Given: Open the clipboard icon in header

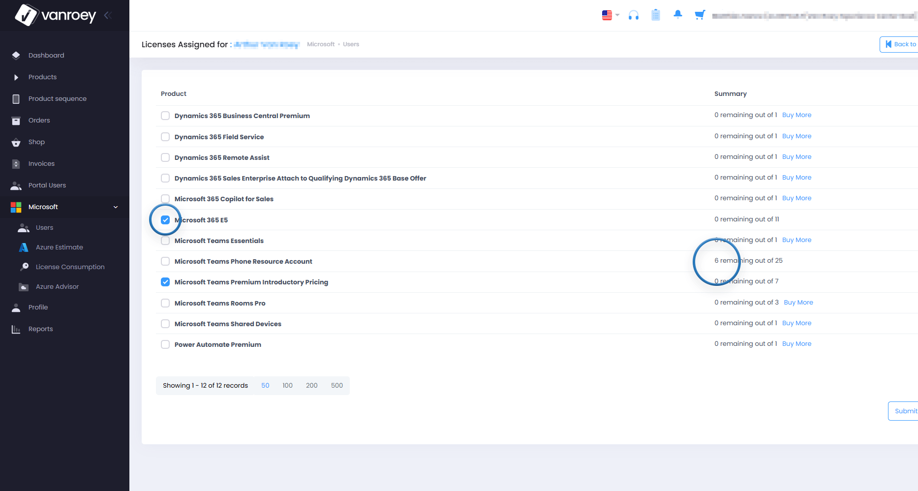Looking at the screenshot, I should click(655, 15).
